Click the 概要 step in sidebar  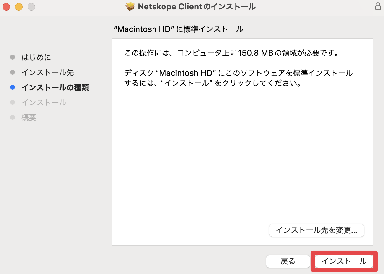pos(29,118)
